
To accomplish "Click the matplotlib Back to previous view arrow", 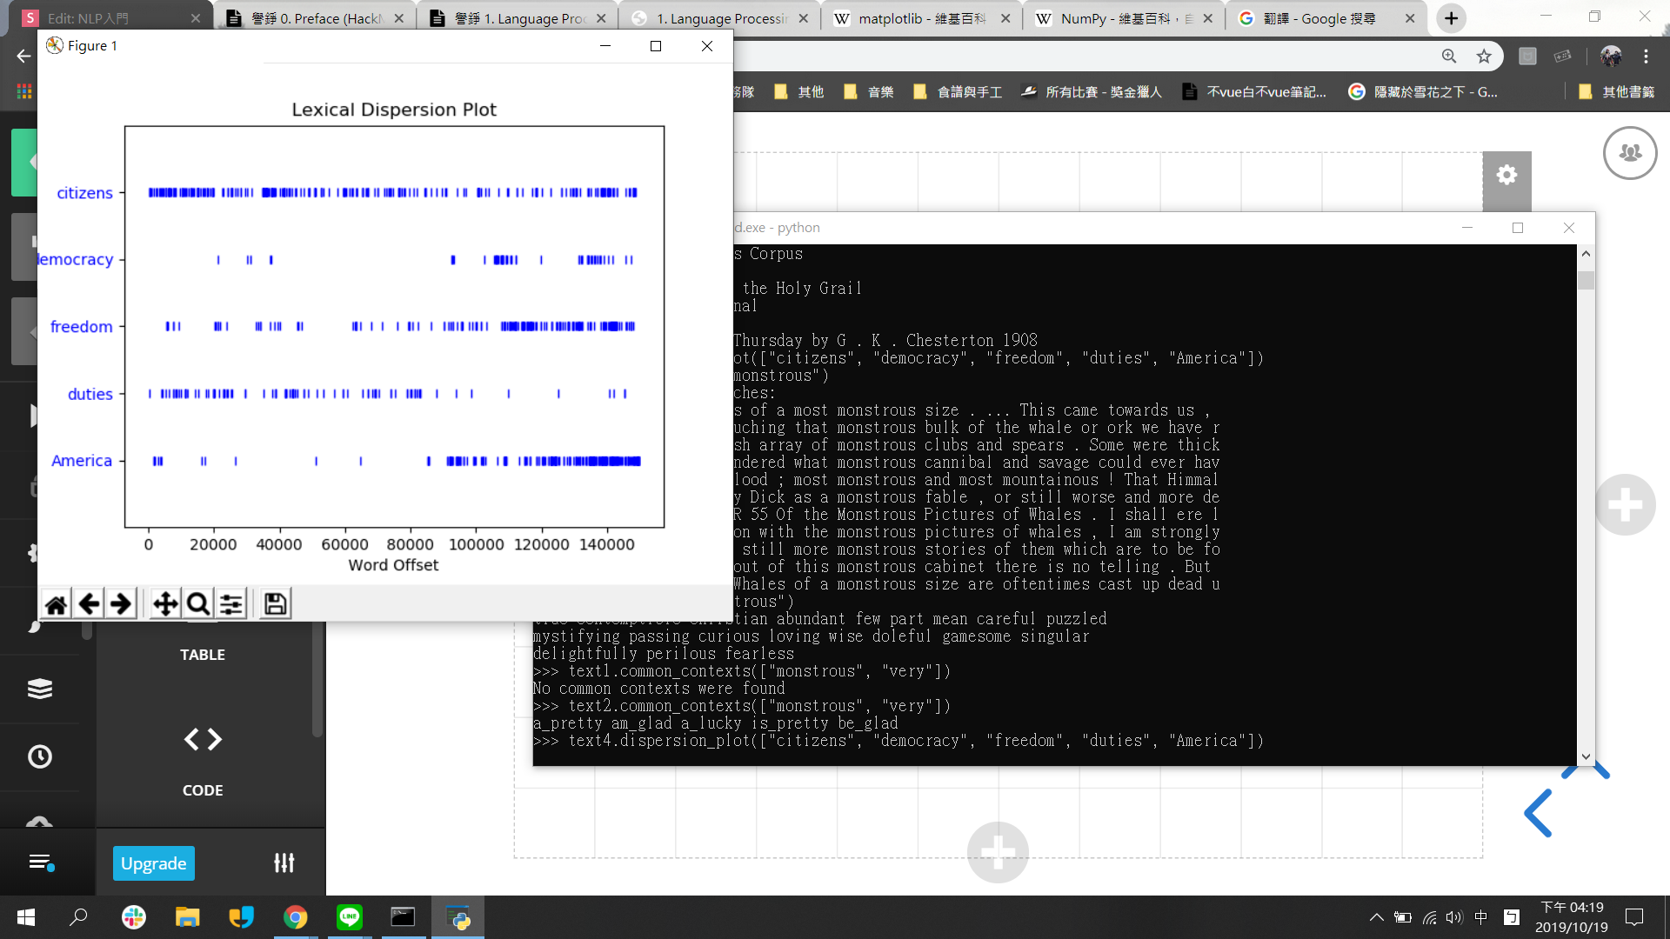I will [x=89, y=603].
